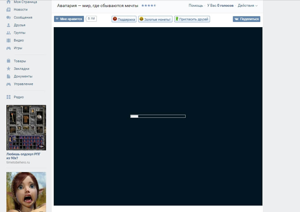
Task: Open Моя Страница in sidebar
Action: [25, 2]
